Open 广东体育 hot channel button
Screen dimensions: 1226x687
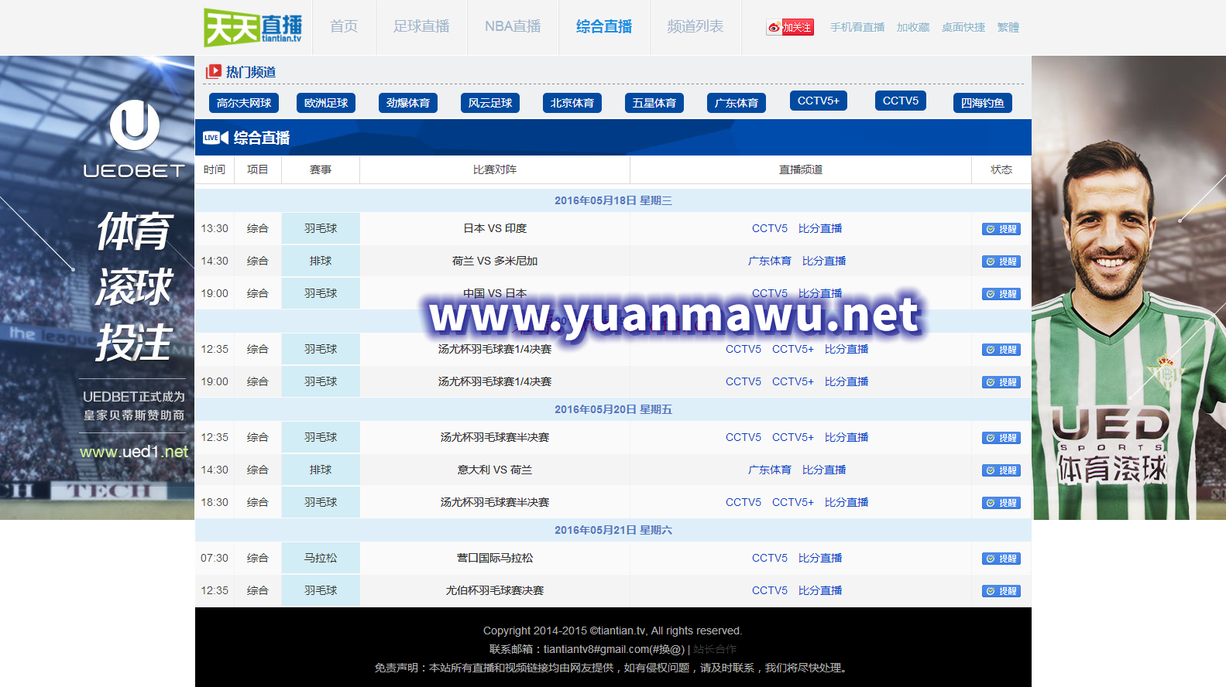(x=737, y=103)
